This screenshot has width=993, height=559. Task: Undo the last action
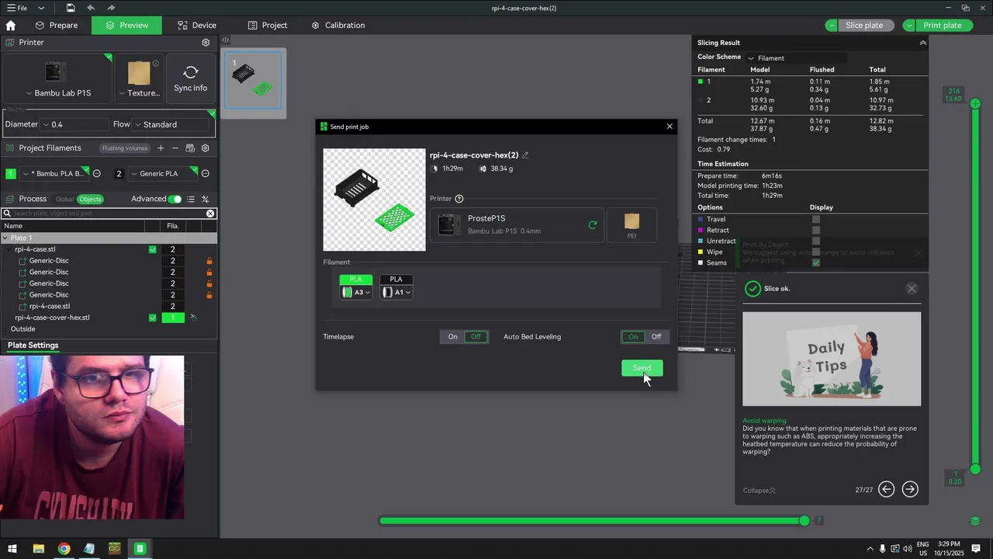coord(92,8)
